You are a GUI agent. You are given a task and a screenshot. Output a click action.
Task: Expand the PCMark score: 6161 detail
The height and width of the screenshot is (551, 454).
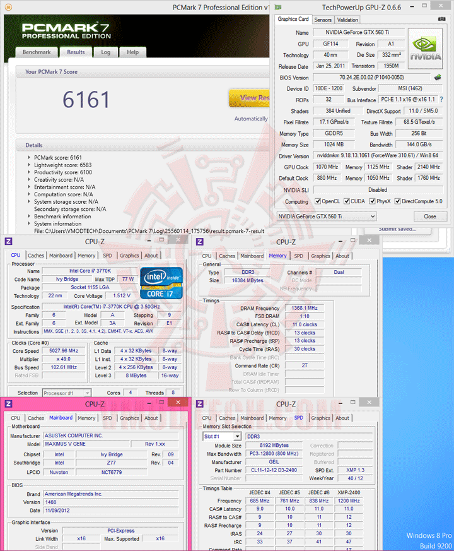29,157
